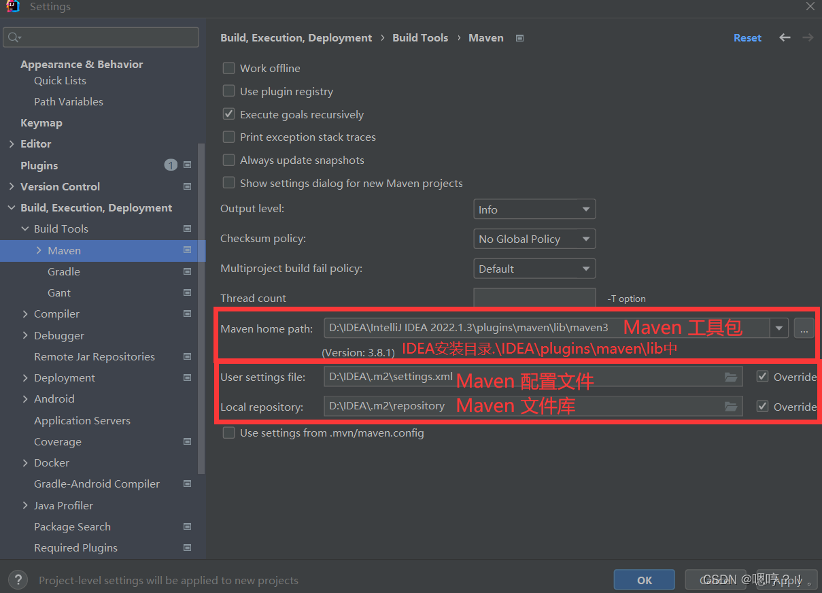Collapse Build, Execution, Deployment node
The image size is (822, 593).
pos(12,207)
